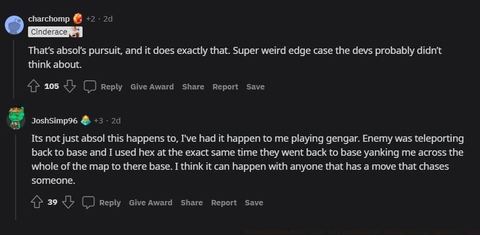Give Award to charchomp's comment

(152, 87)
